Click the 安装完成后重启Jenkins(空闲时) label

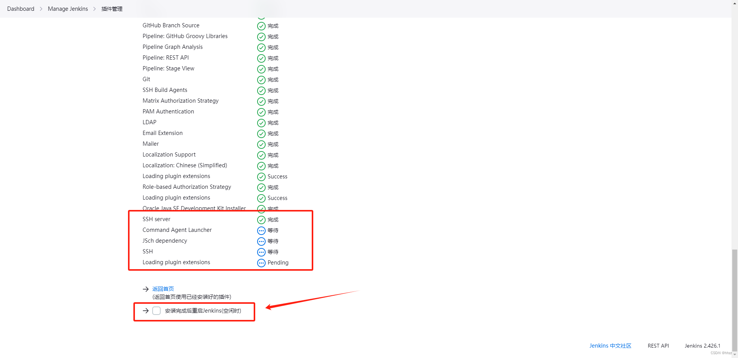point(203,311)
